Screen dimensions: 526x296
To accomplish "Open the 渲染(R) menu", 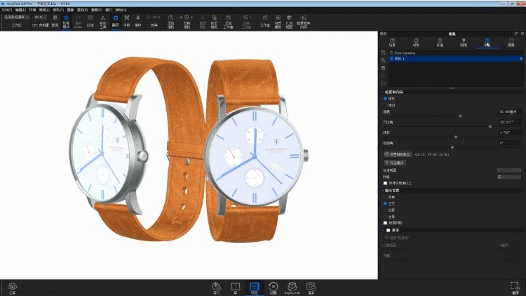I will pyautogui.click(x=83, y=10).
